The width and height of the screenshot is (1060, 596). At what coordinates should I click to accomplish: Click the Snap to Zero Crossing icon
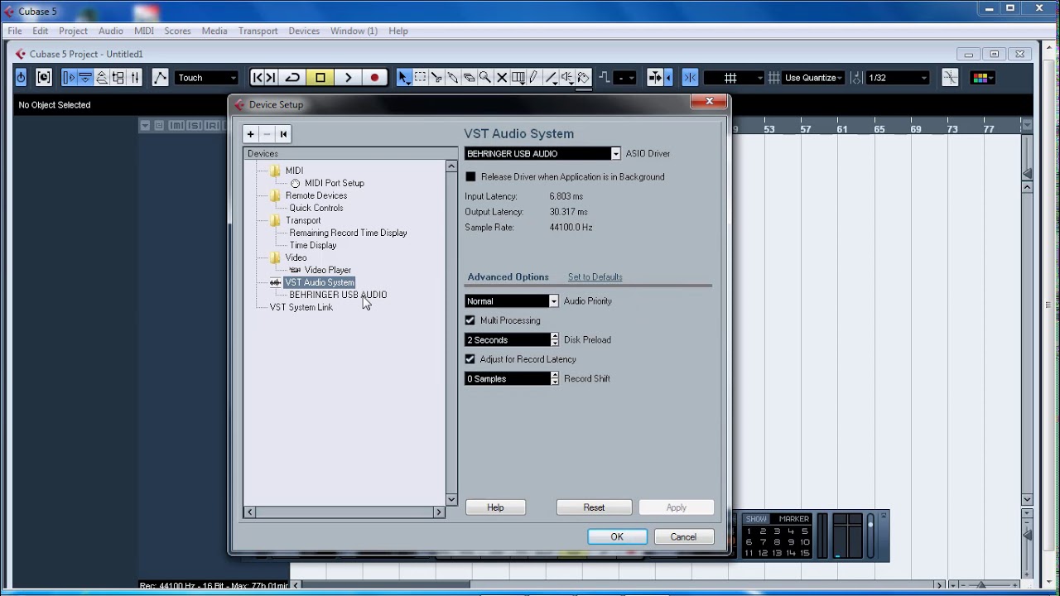pos(950,78)
